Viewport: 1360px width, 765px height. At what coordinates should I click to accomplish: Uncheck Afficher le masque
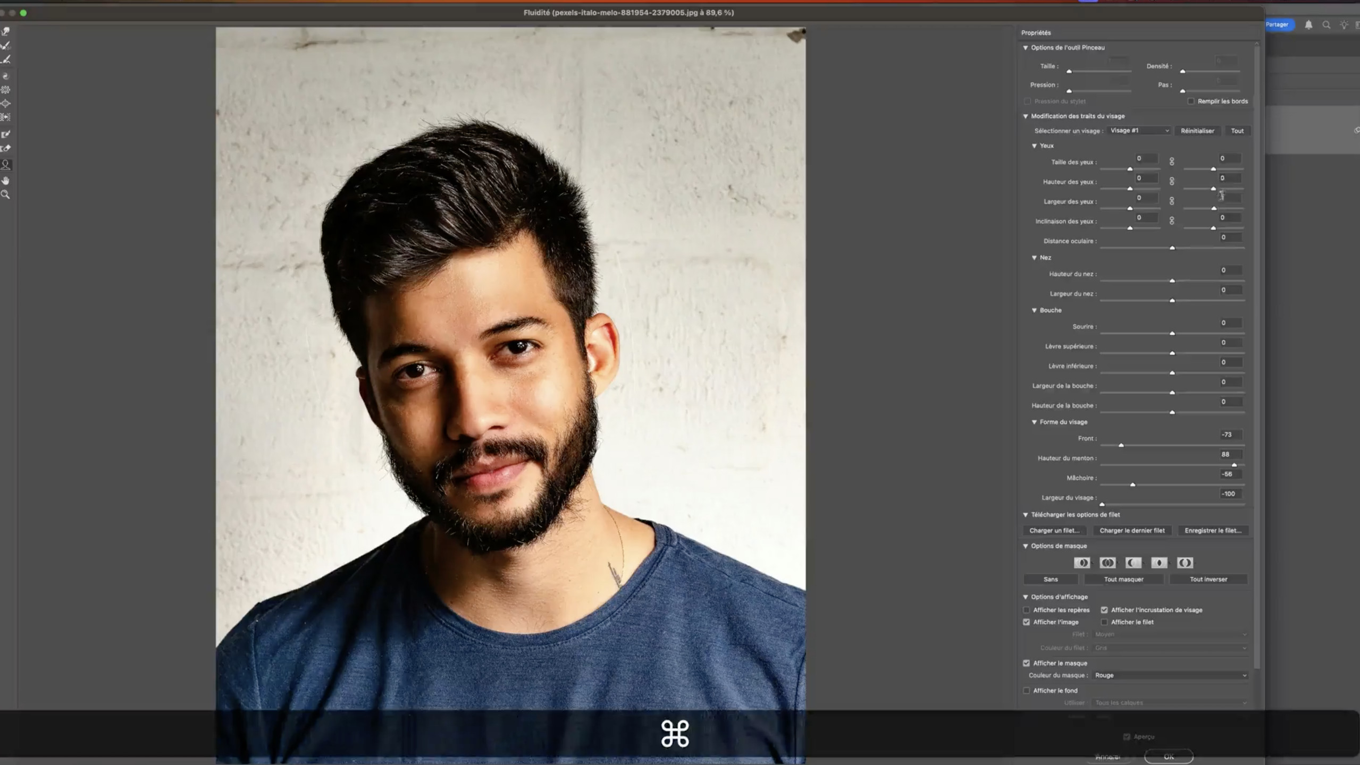pos(1027,663)
